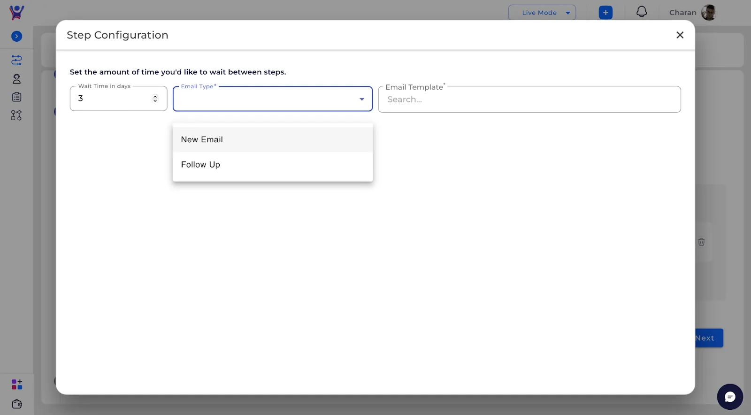Open the sequences icon in the sidebar
The height and width of the screenshot is (415, 751).
point(16,60)
